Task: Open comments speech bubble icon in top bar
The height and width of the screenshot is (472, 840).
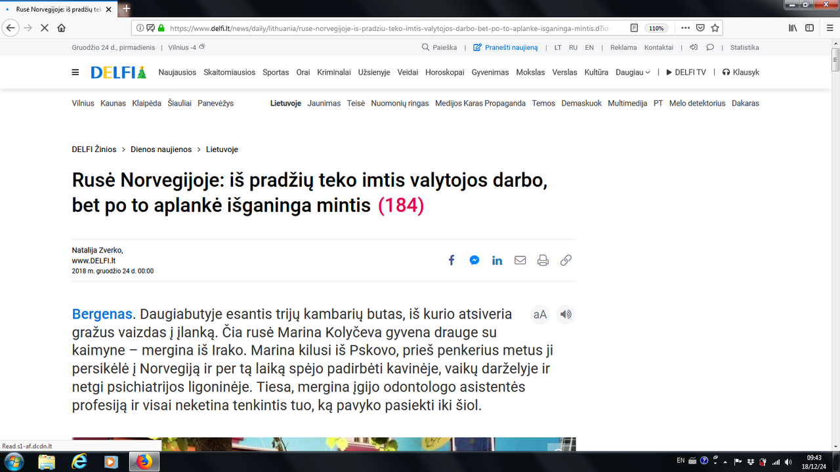Action: click(x=710, y=47)
